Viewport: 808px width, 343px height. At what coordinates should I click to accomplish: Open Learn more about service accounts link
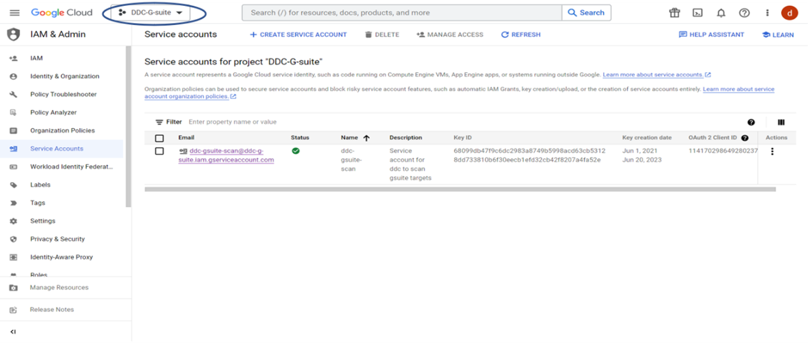(x=657, y=75)
